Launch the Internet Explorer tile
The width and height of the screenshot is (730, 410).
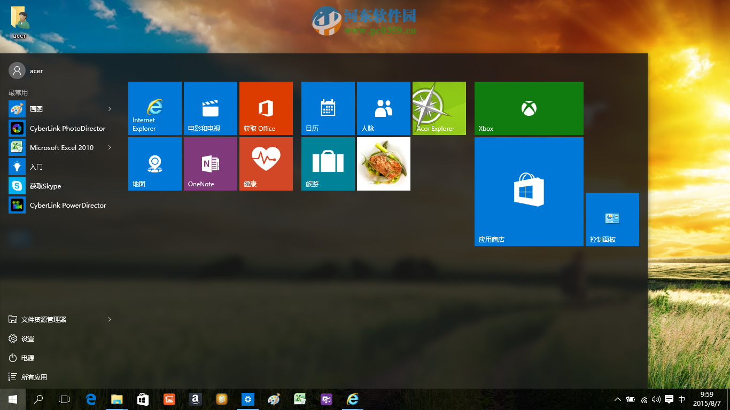pos(154,108)
